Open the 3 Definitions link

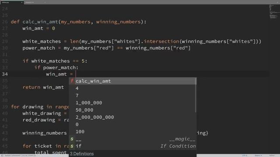click(x=82, y=154)
